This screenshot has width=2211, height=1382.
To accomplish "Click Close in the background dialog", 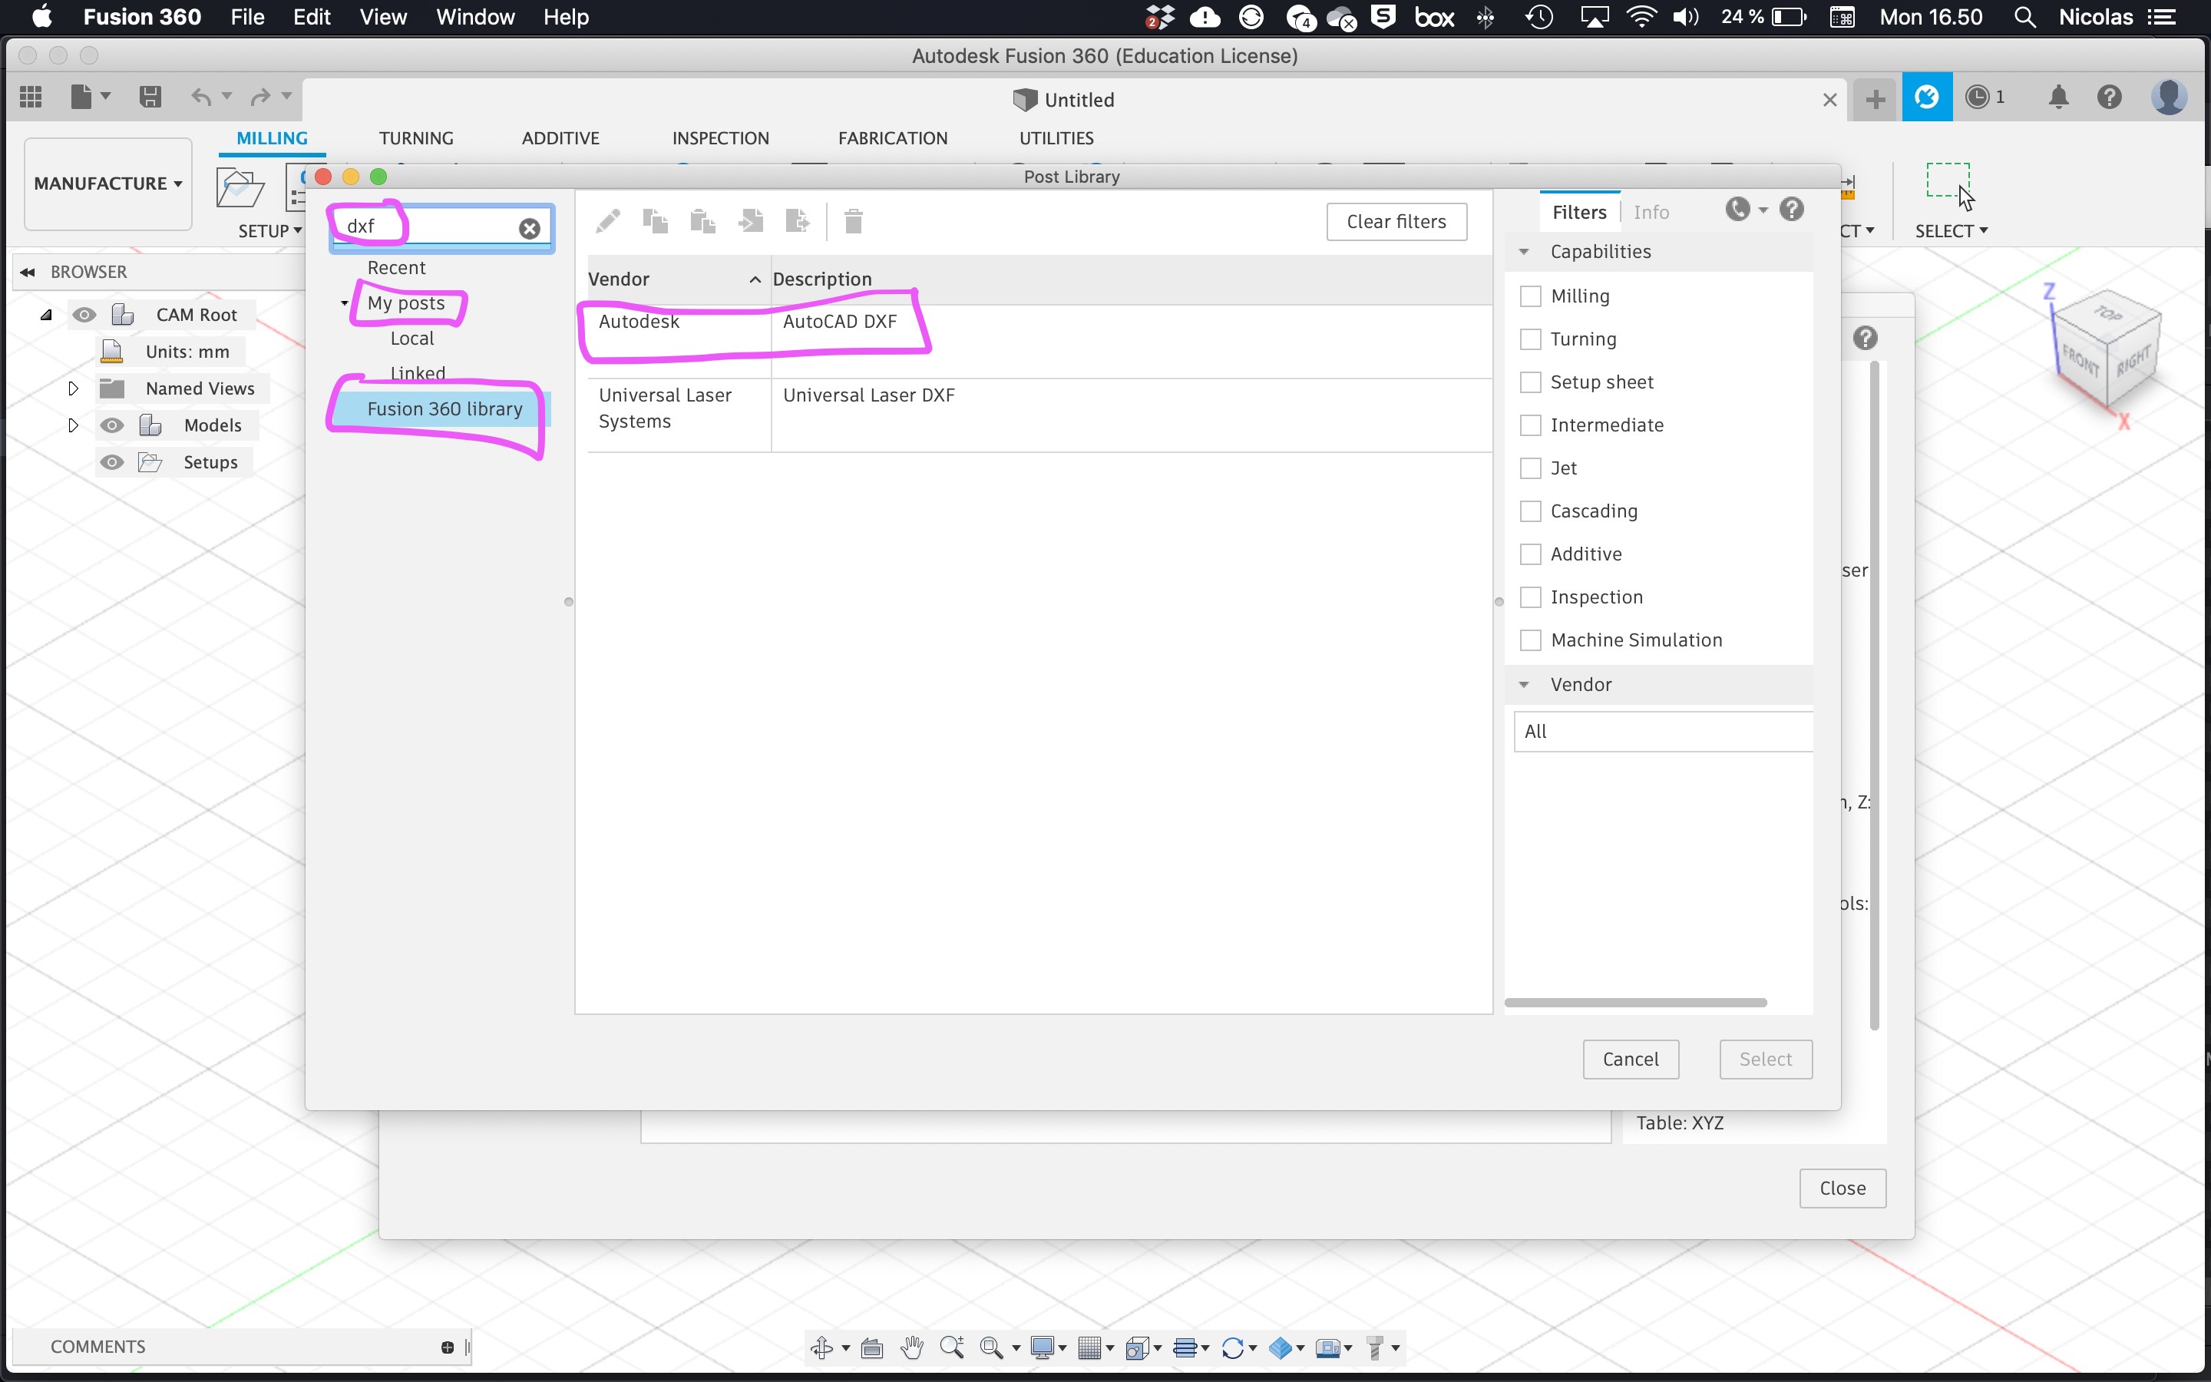I will [x=1842, y=1189].
